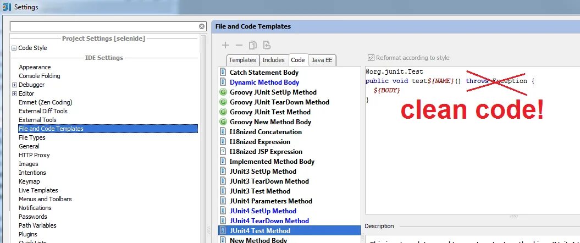Click in the settings search input field
The width and height of the screenshot is (580, 243).
[104, 26]
